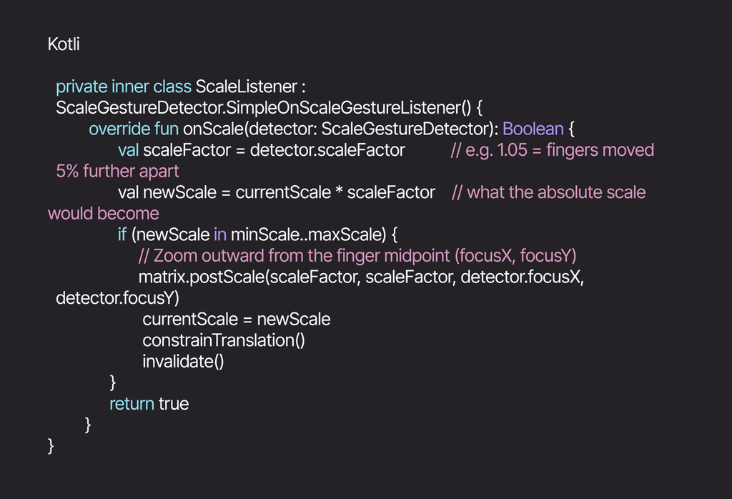
Task: Click the 'ScaleListener' class name
Action: click(246, 87)
